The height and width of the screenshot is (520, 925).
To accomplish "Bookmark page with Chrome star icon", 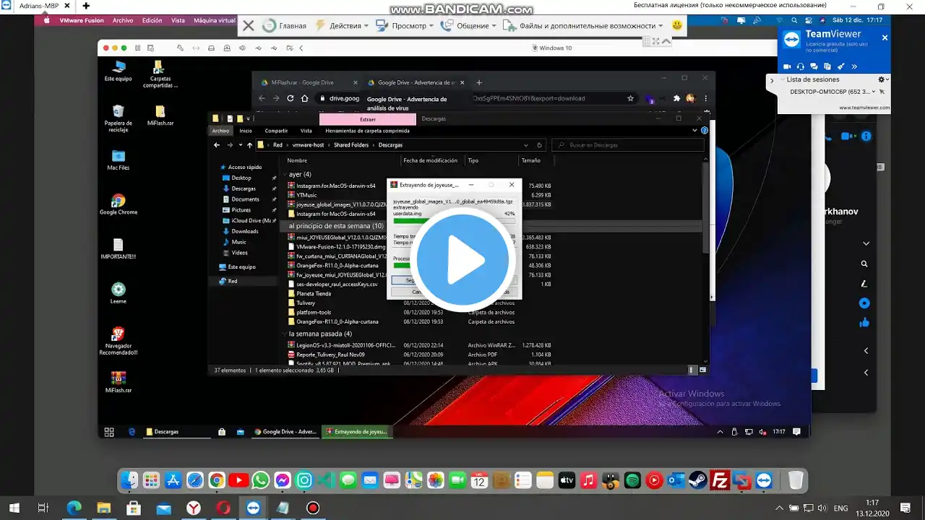I will [630, 98].
